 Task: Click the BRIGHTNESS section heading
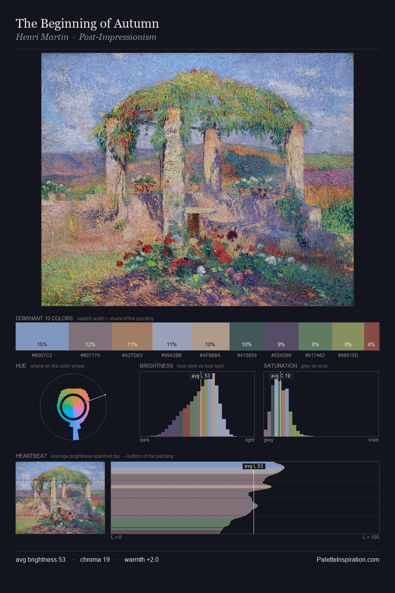(x=156, y=366)
